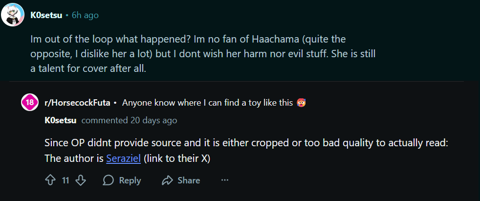Open the more options ellipsis menu
This screenshot has width=480, height=201.
[225, 180]
